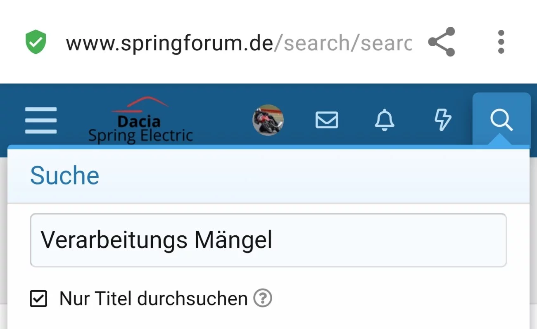The height and width of the screenshot is (329, 537).
Task: Show notifications with the bell icon
Action: pyautogui.click(x=385, y=120)
